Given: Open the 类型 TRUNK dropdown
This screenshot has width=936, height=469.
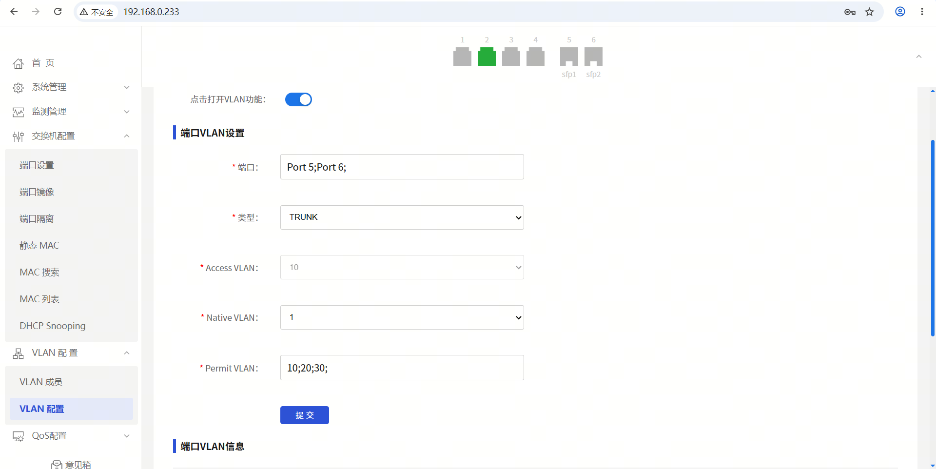Looking at the screenshot, I should pyautogui.click(x=402, y=217).
